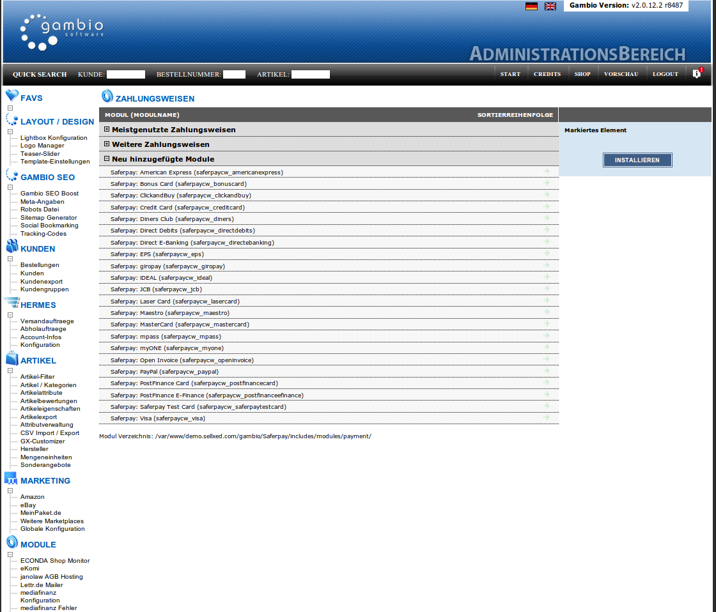Click the FAVS heart icon
The height and width of the screenshot is (612, 716).
pos(12,96)
